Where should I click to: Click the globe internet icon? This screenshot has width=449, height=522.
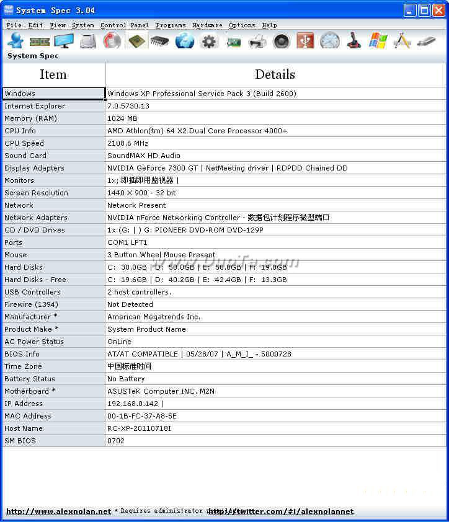185,41
